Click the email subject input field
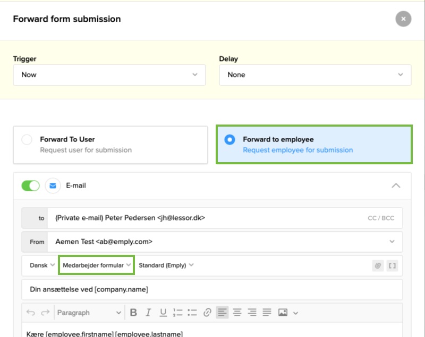The image size is (425, 337). [x=212, y=289]
